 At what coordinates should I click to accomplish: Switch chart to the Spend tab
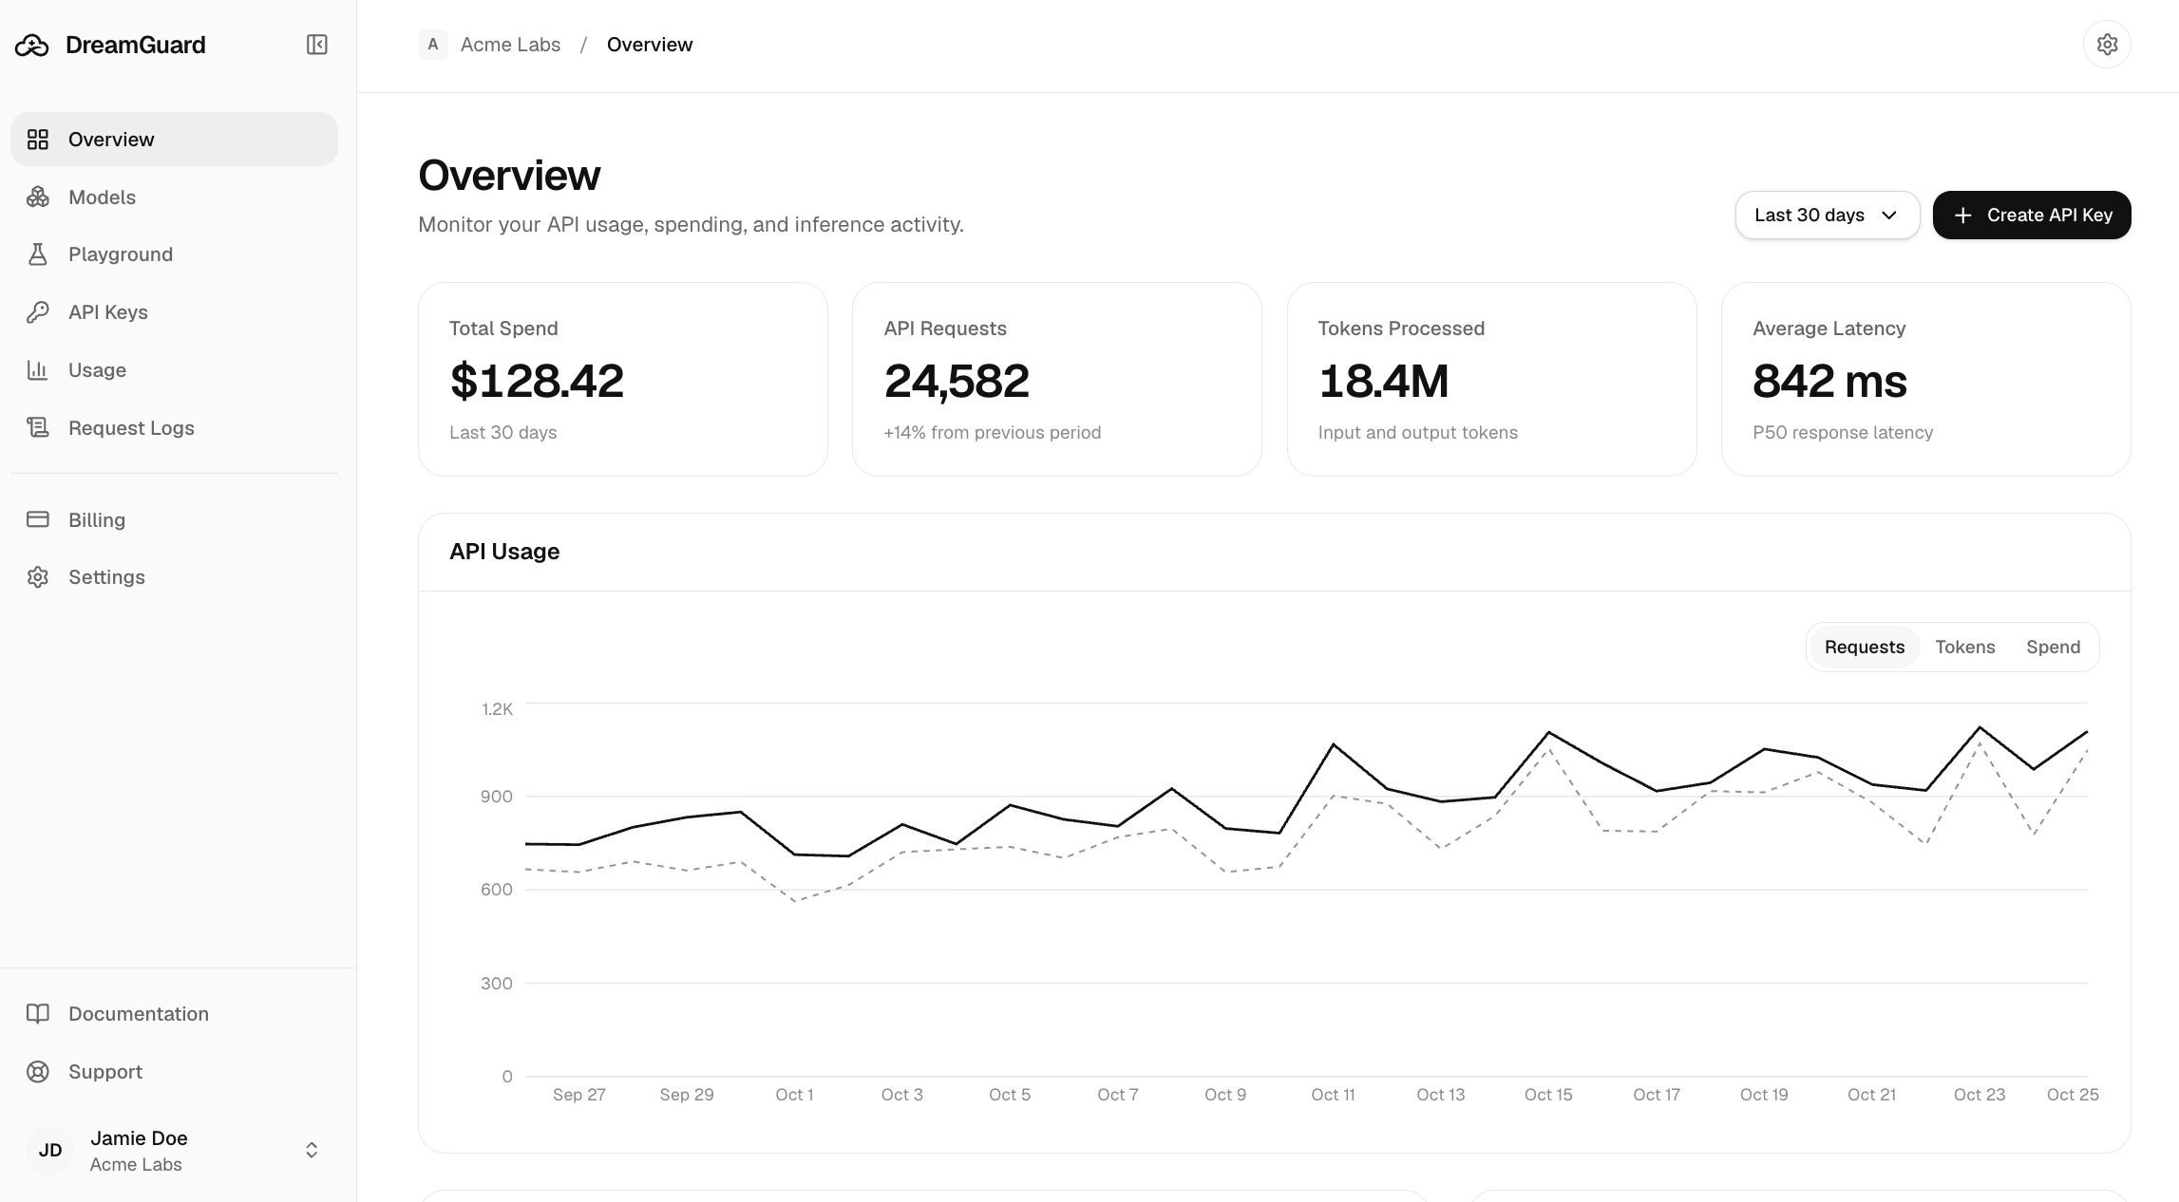click(2053, 648)
